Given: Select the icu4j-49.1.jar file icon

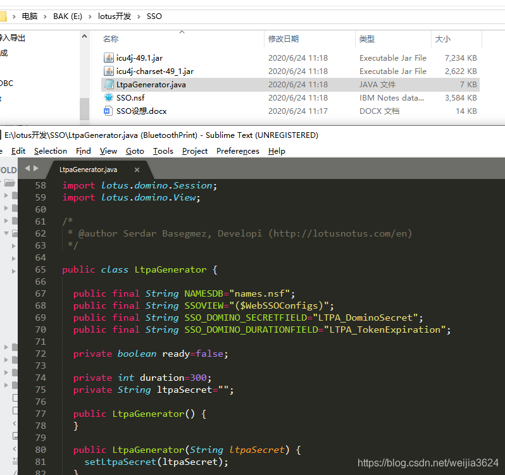Looking at the screenshot, I should click(109, 58).
